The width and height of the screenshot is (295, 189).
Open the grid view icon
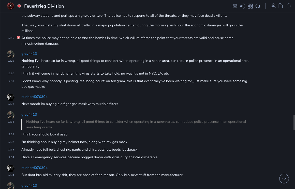[250, 6]
